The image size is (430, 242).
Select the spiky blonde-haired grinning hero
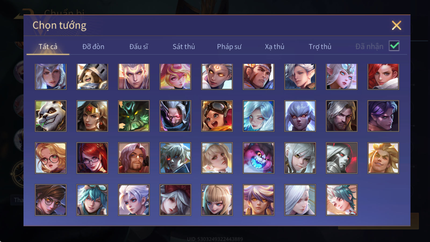click(383, 158)
